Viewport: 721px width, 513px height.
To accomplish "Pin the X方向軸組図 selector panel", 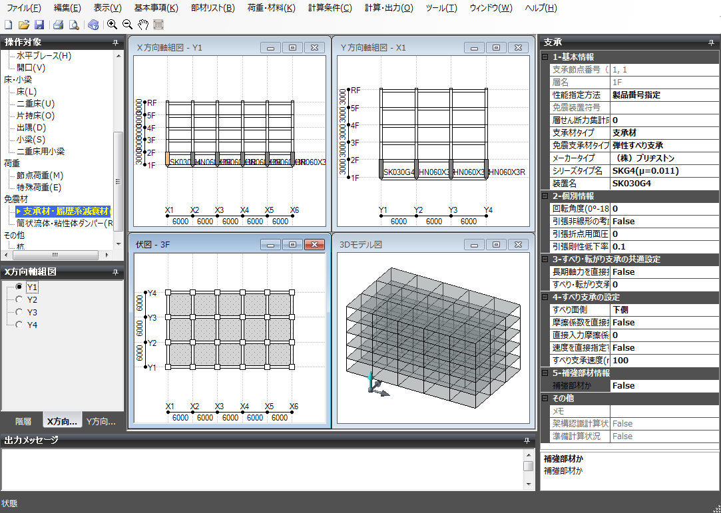I will (x=115, y=273).
